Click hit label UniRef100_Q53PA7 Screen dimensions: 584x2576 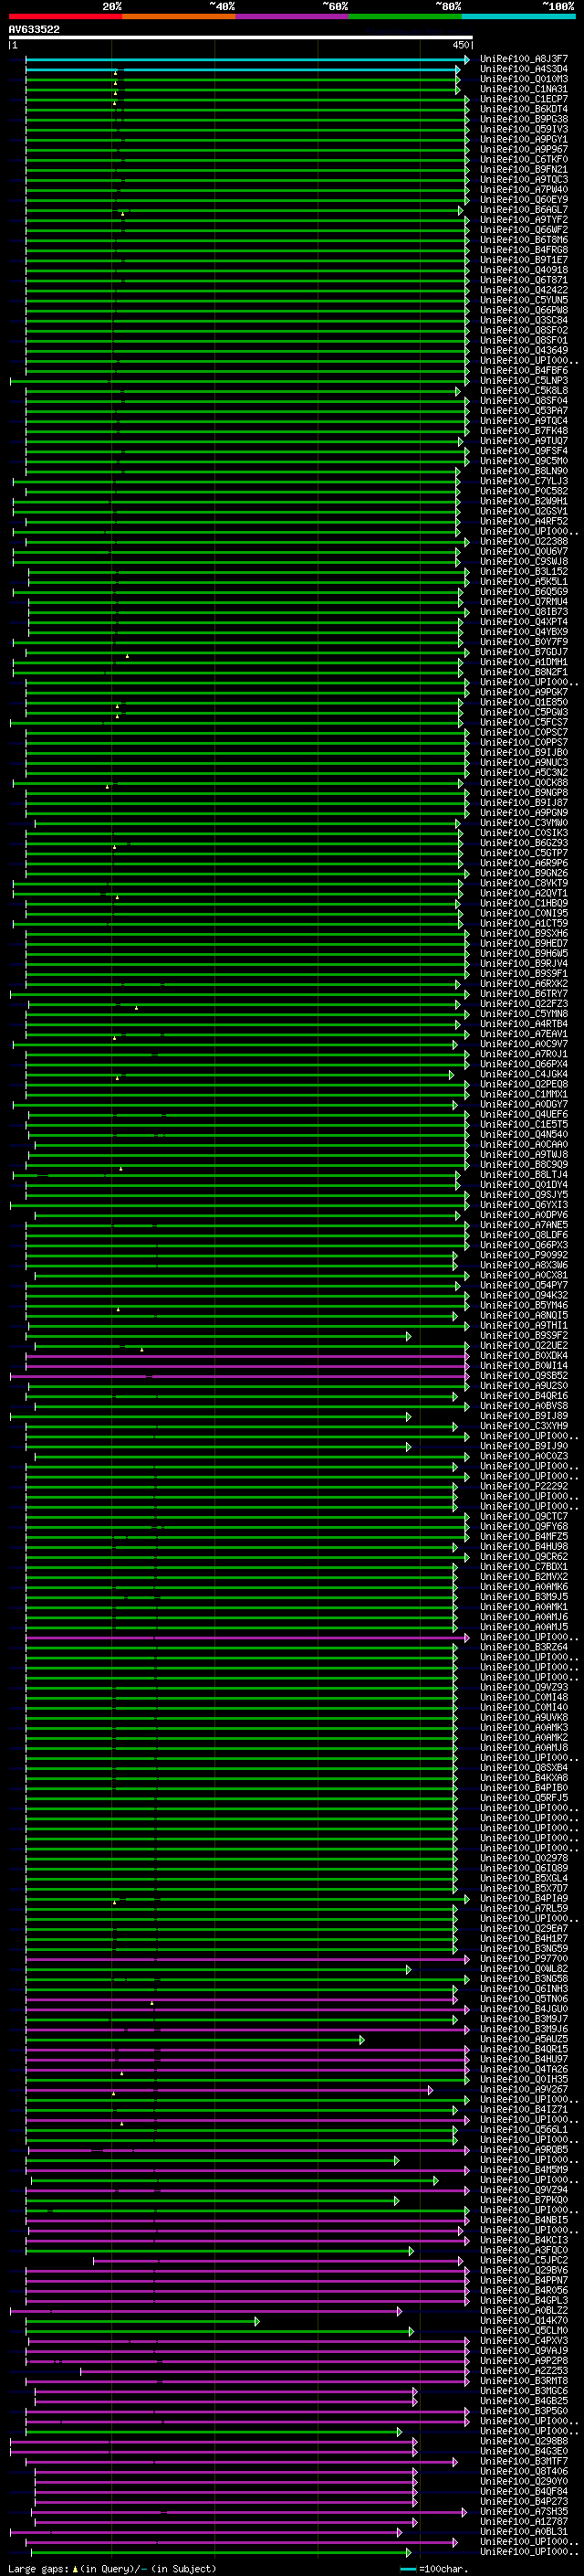(524, 411)
